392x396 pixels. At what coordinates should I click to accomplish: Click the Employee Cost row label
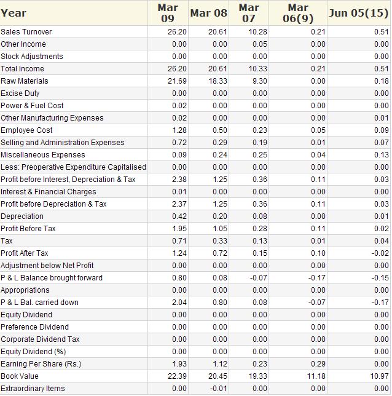[x=25, y=130]
